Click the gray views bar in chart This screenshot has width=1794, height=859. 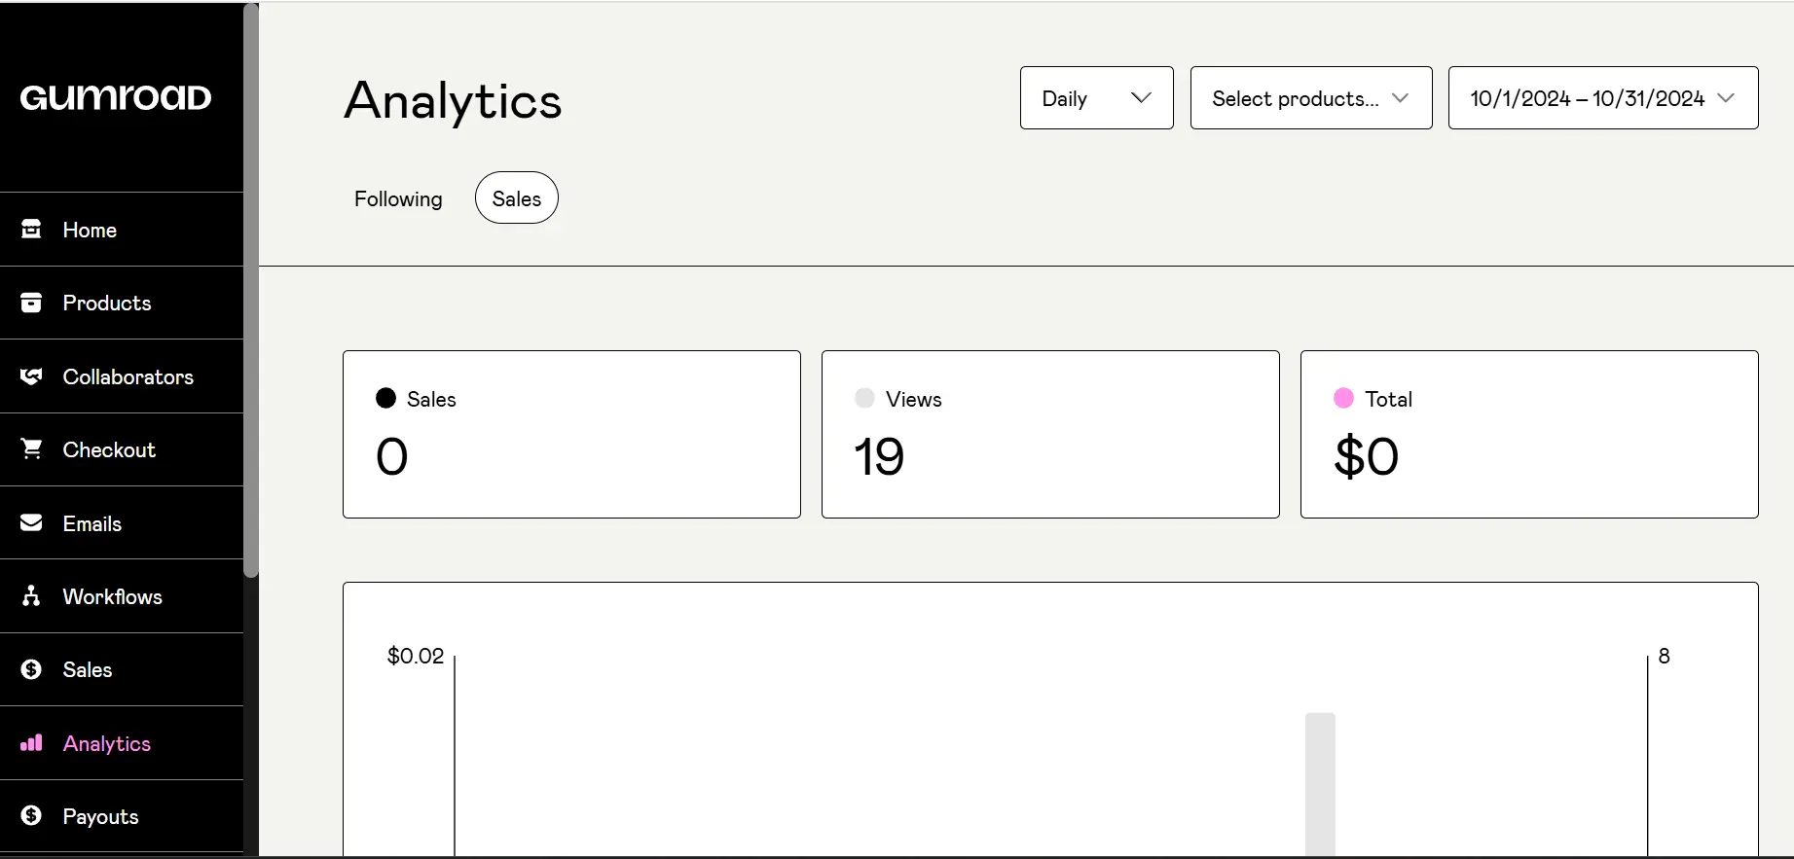(x=1320, y=784)
